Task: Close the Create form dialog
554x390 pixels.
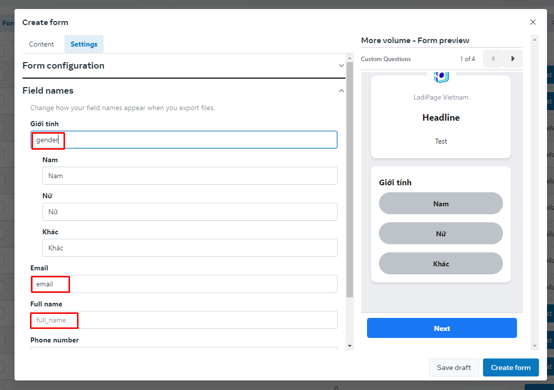Action: tap(532, 22)
